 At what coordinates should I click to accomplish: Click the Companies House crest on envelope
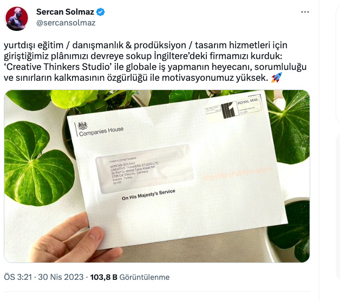click(82, 125)
